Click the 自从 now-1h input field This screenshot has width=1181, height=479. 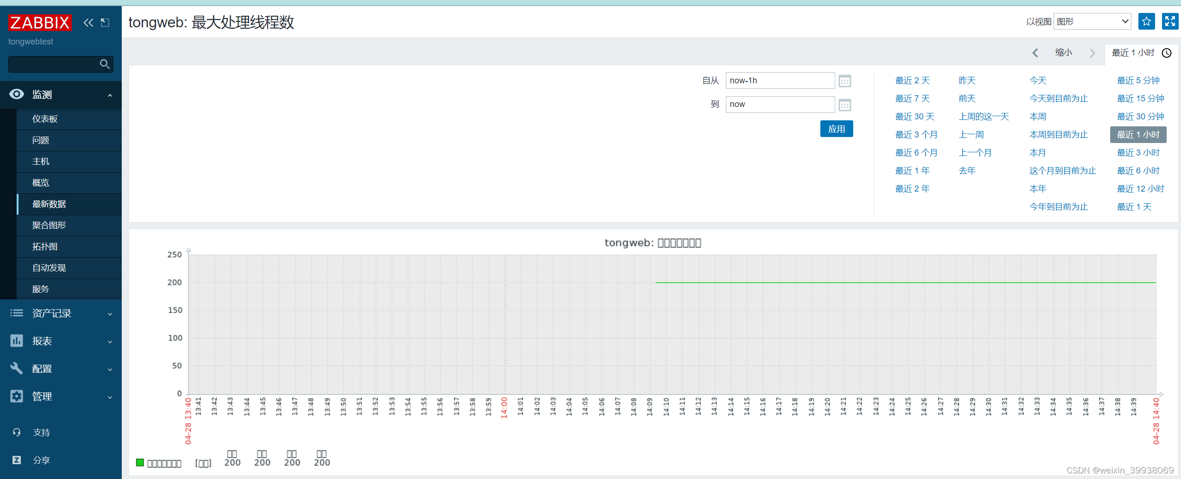(x=780, y=81)
